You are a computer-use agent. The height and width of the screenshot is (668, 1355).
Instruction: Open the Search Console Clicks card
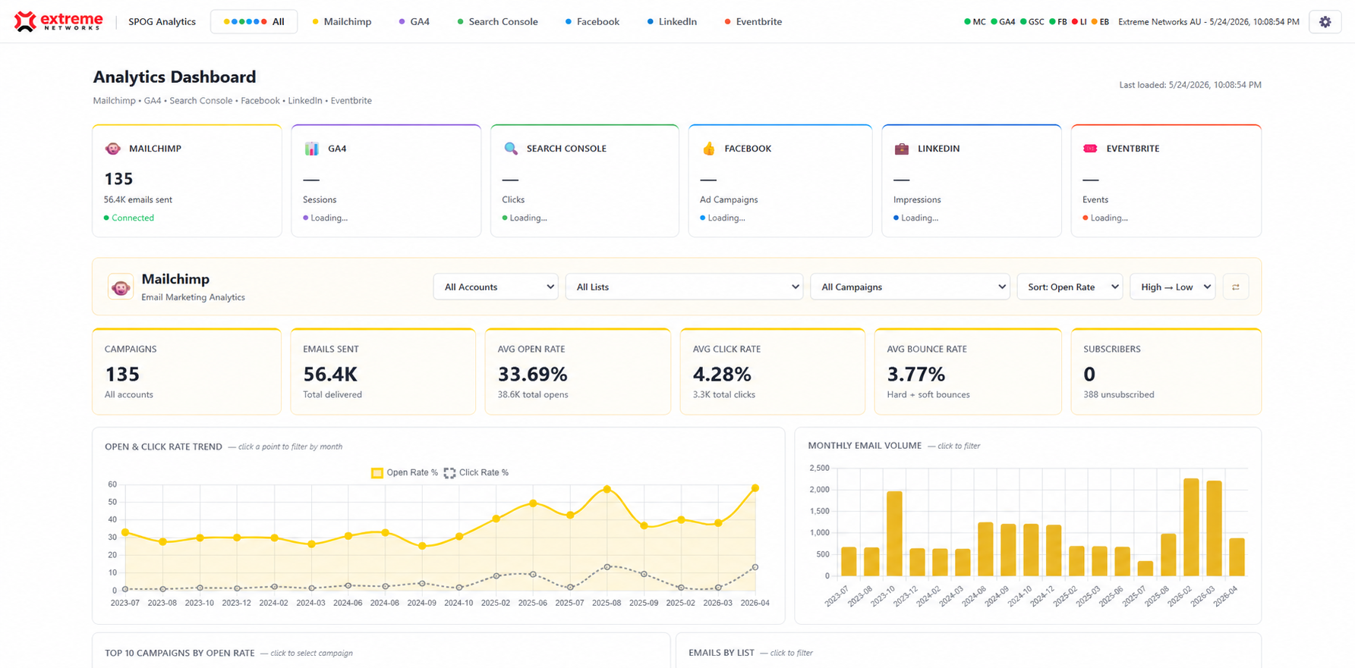tap(585, 180)
